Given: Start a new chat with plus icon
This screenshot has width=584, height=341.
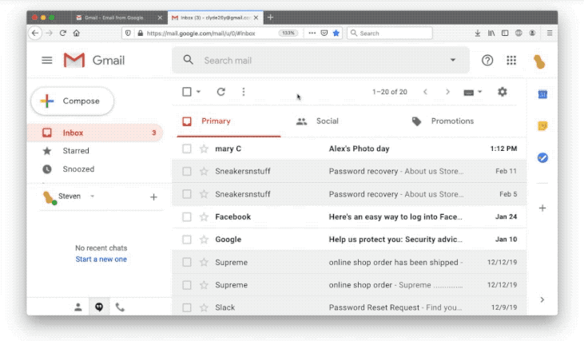Looking at the screenshot, I should coord(153,197).
